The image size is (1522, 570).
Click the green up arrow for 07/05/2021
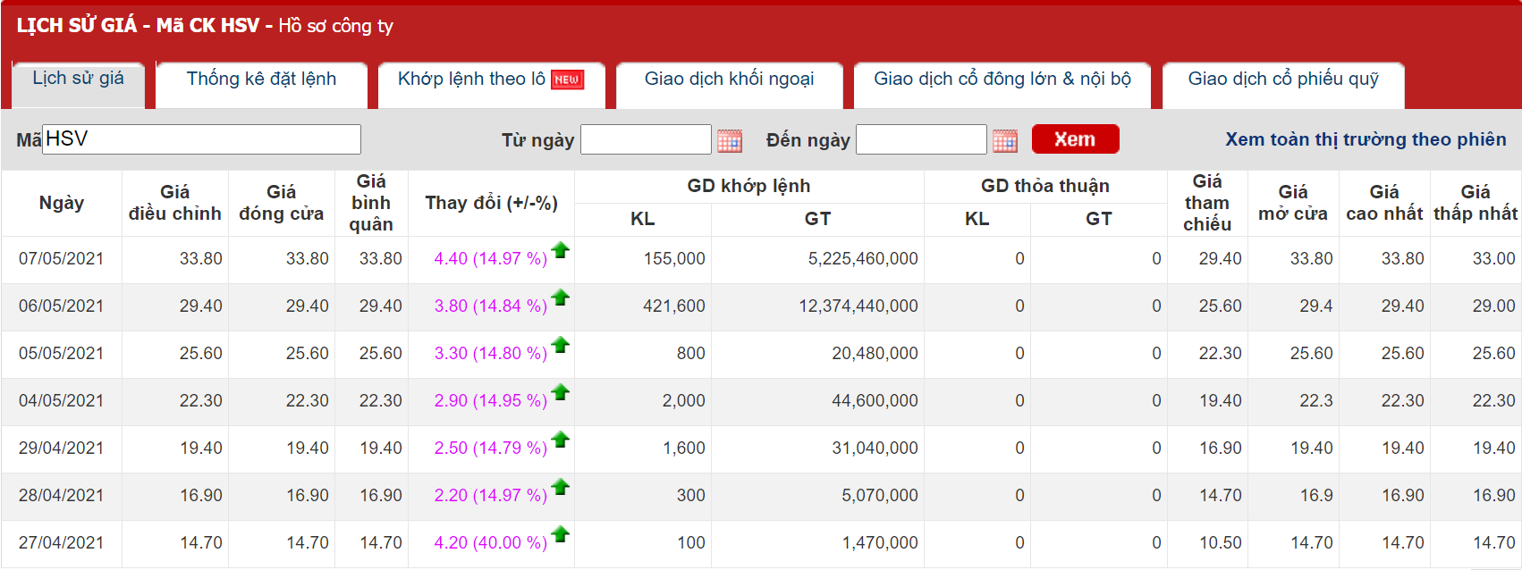coord(561,250)
